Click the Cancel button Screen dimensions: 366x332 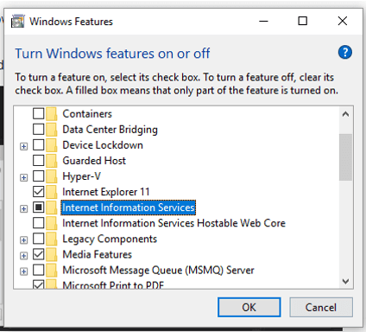tap(321, 307)
